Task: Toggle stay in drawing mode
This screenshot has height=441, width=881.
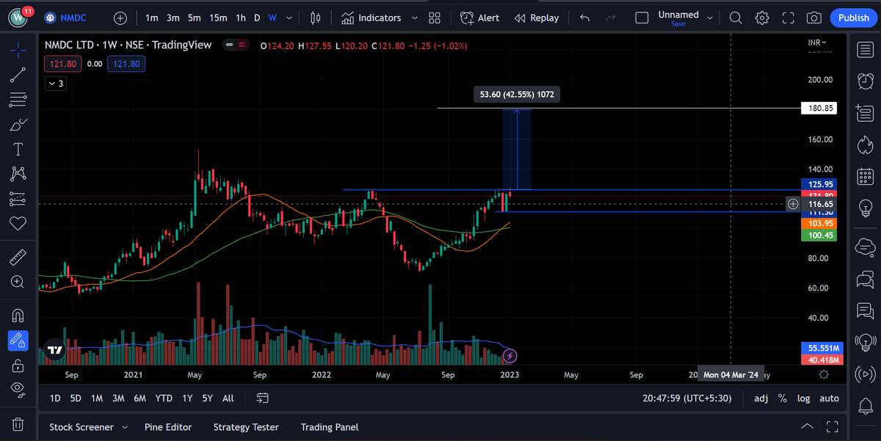Action: tap(18, 340)
